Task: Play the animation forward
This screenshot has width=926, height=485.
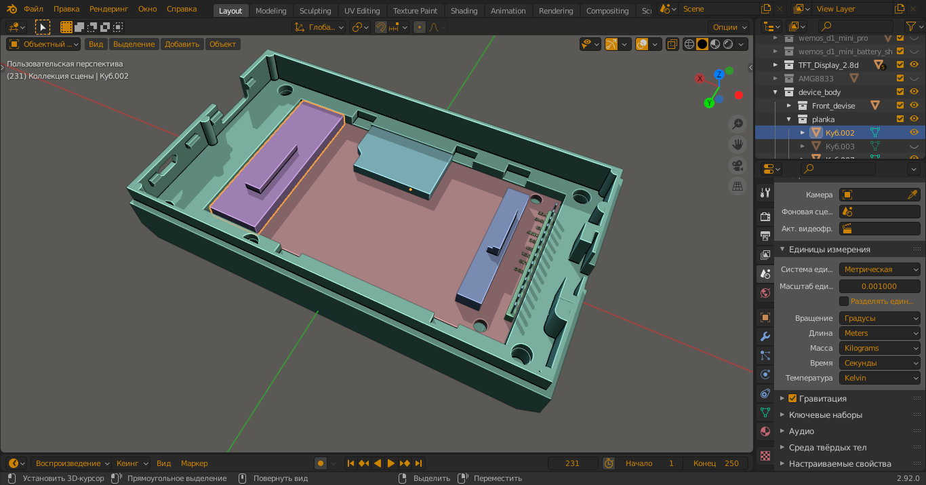Action: coord(391,463)
